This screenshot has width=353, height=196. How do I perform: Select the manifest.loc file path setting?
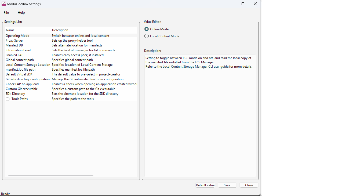click(x=20, y=70)
